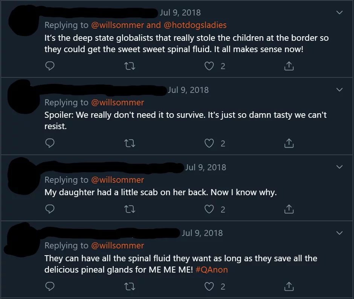Click the Jul 9, 2018 timestamp on first tweet
The width and height of the screenshot is (354, 299).
[180, 12]
